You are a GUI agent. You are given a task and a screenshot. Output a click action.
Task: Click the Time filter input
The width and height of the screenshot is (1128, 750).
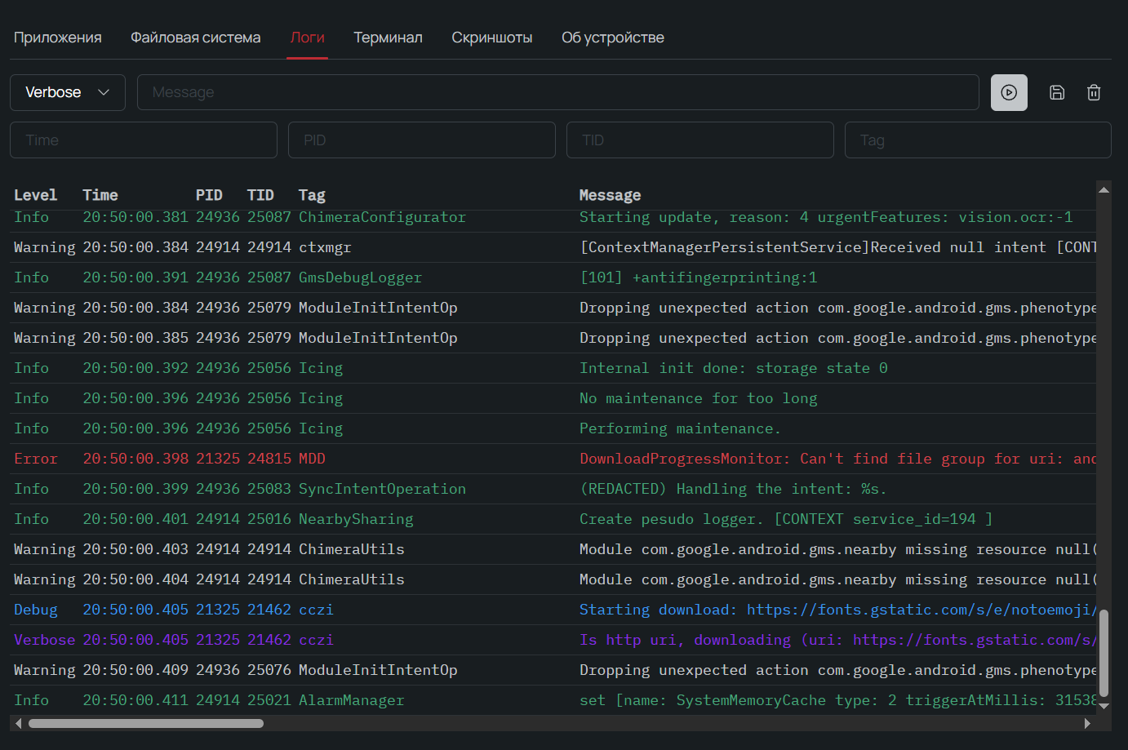coord(144,140)
